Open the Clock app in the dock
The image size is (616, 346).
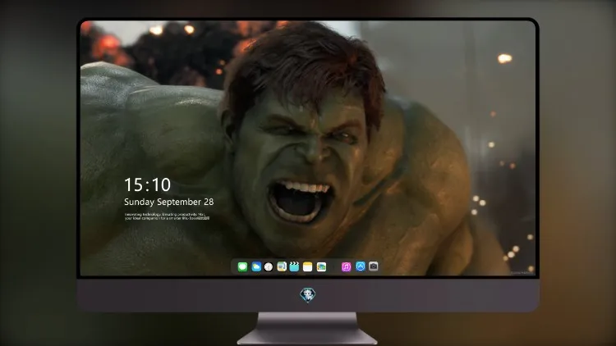(x=269, y=266)
